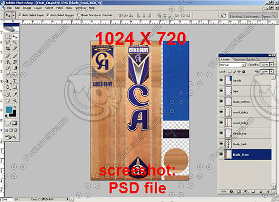Open the Fill slider arrow

point(271,72)
